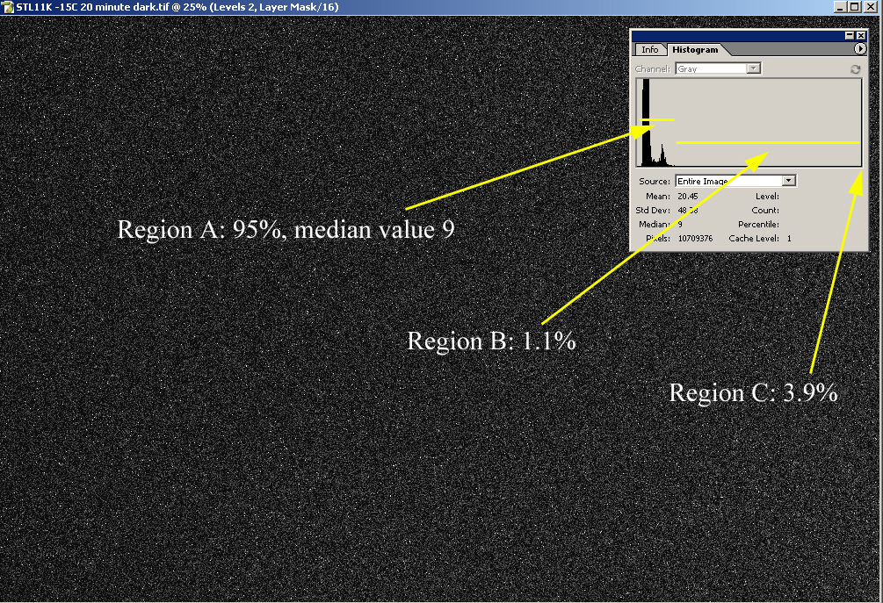The height and width of the screenshot is (603, 883).
Task: Click the Region C: 3.9% annotation text
Action: click(x=753, y=393)
